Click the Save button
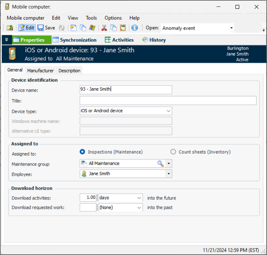 (46, 28)
